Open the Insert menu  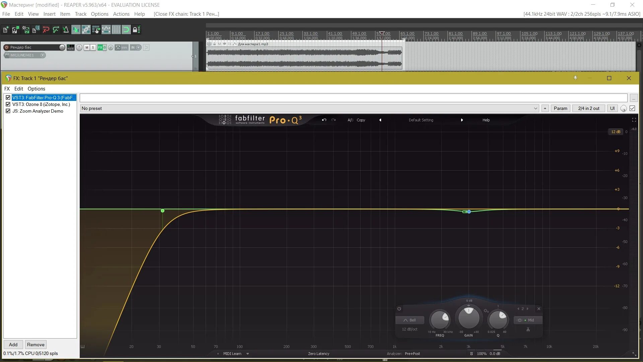[49, 14]
